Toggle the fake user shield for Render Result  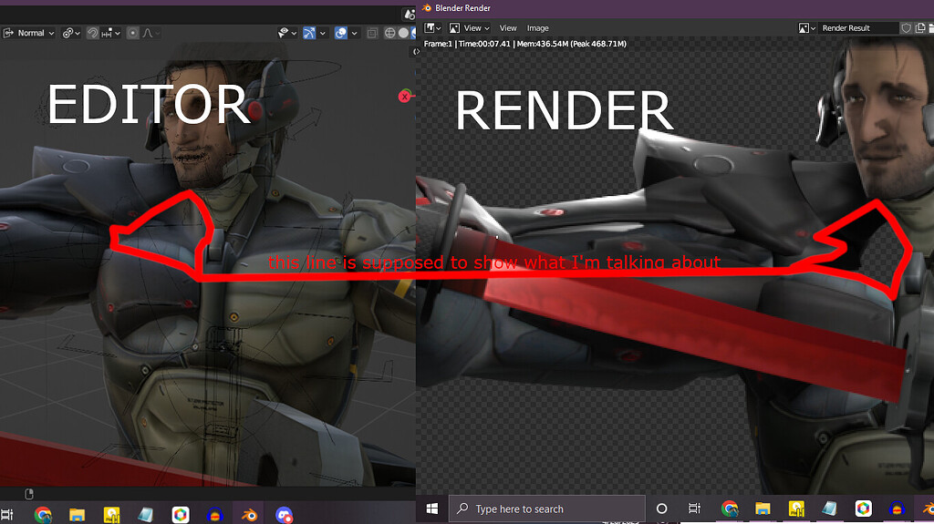click(906, 28)
